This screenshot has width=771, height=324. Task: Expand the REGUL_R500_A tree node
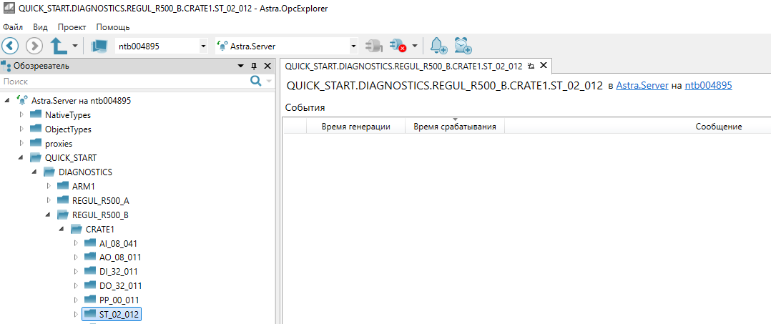[x=49, y=200]
